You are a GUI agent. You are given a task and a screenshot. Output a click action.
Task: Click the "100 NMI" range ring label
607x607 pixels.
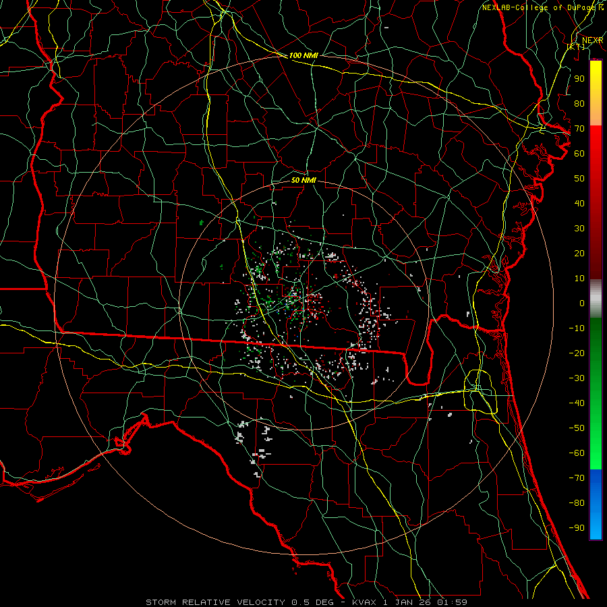pyautogui.click(x=303, y=55)
